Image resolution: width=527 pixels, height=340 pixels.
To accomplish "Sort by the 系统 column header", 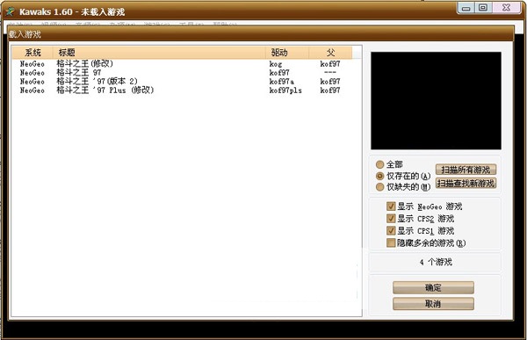I will pos(32,53).
